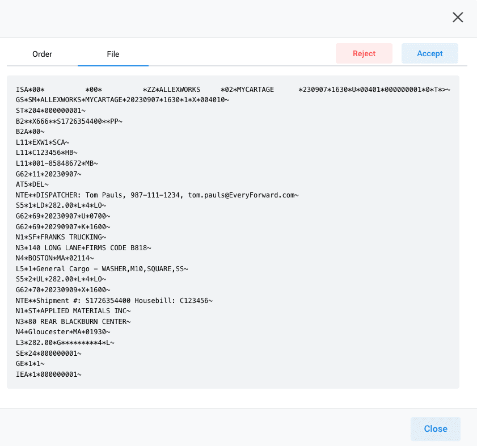Click the GS*SM*ALLEXWORKS*MYCARTAGE line

(123, 100)
